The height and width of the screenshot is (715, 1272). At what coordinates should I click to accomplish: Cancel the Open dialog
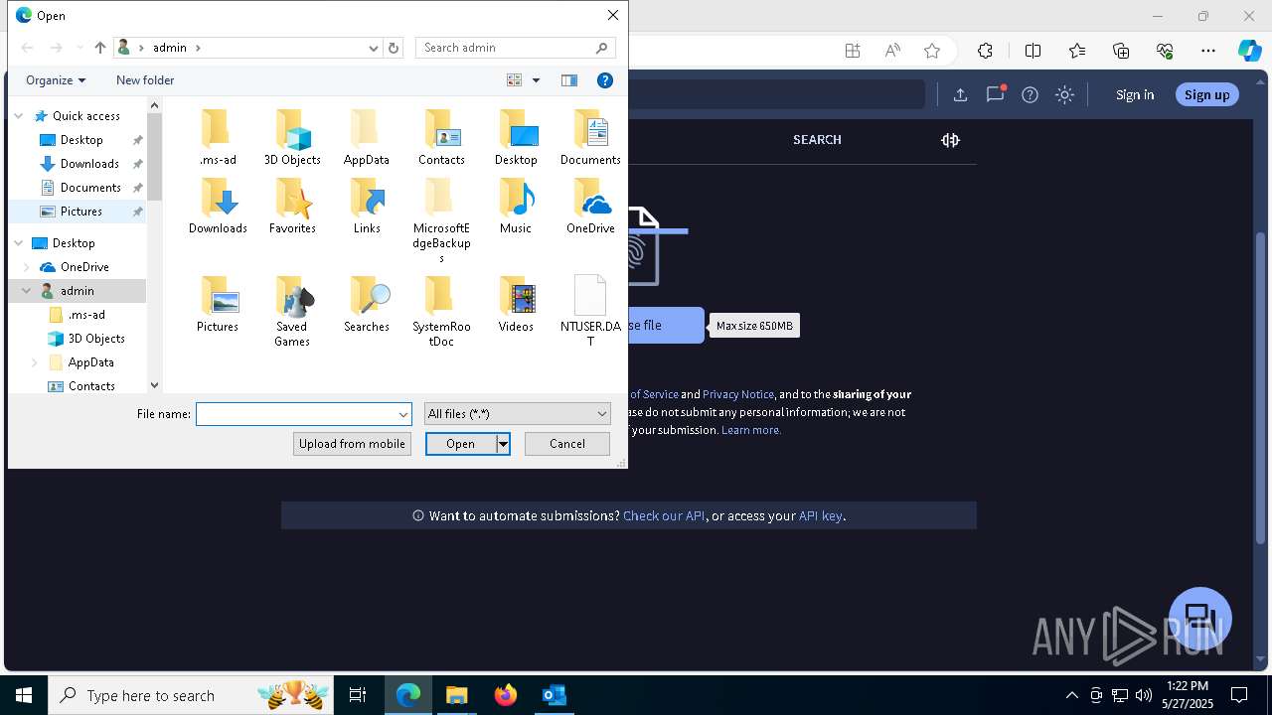(567, 444)
